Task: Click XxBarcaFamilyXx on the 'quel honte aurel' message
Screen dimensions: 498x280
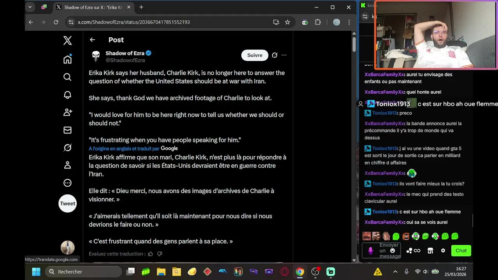Action: click(x=384, y=92)
